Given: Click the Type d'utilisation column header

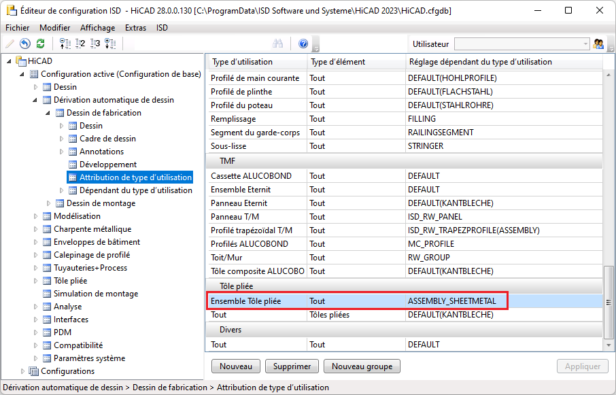Looking at the screenshot, I should point(256,62).
